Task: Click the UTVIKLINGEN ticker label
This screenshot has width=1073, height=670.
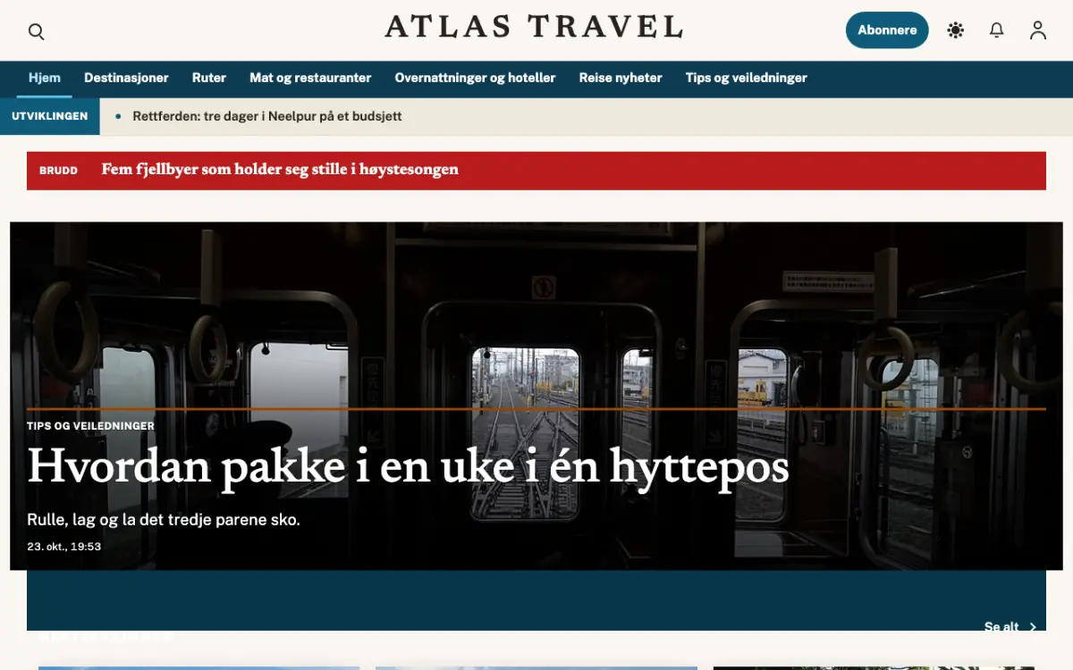Action: 50,116
